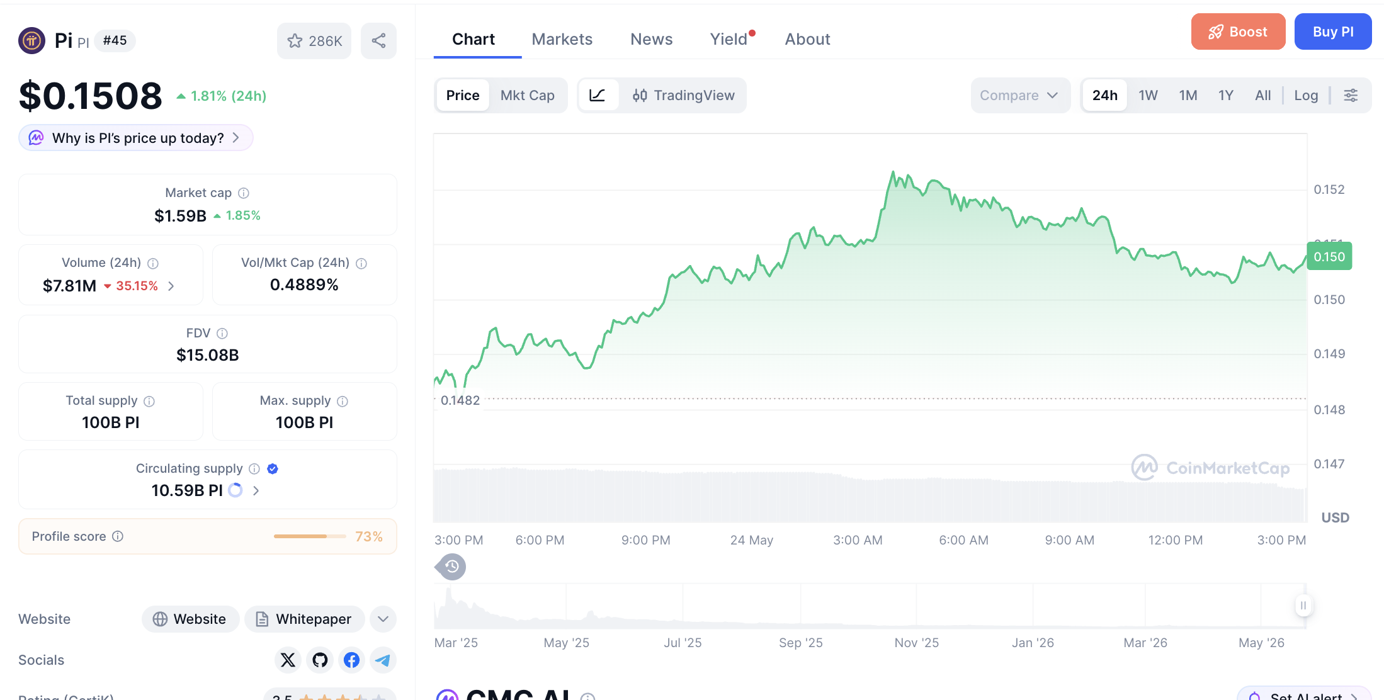Click the Max. supply info icon
Image resolution: width=1384 pixels, height=700 pixels.
tap(343, 401)
